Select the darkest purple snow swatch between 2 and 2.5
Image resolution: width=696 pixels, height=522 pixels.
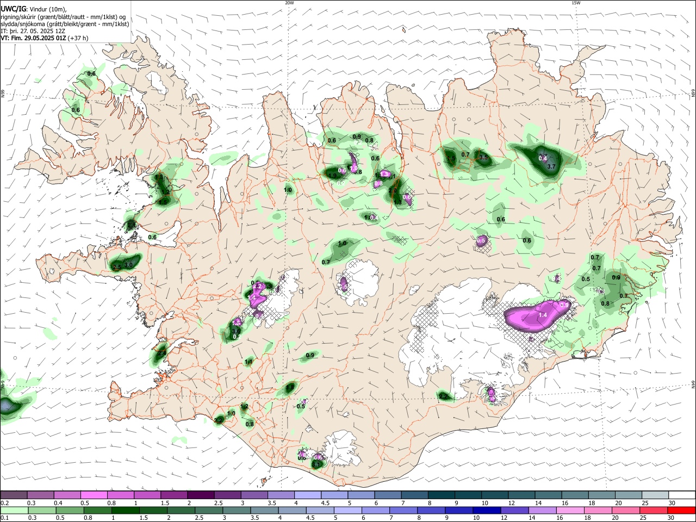(201, 495)
